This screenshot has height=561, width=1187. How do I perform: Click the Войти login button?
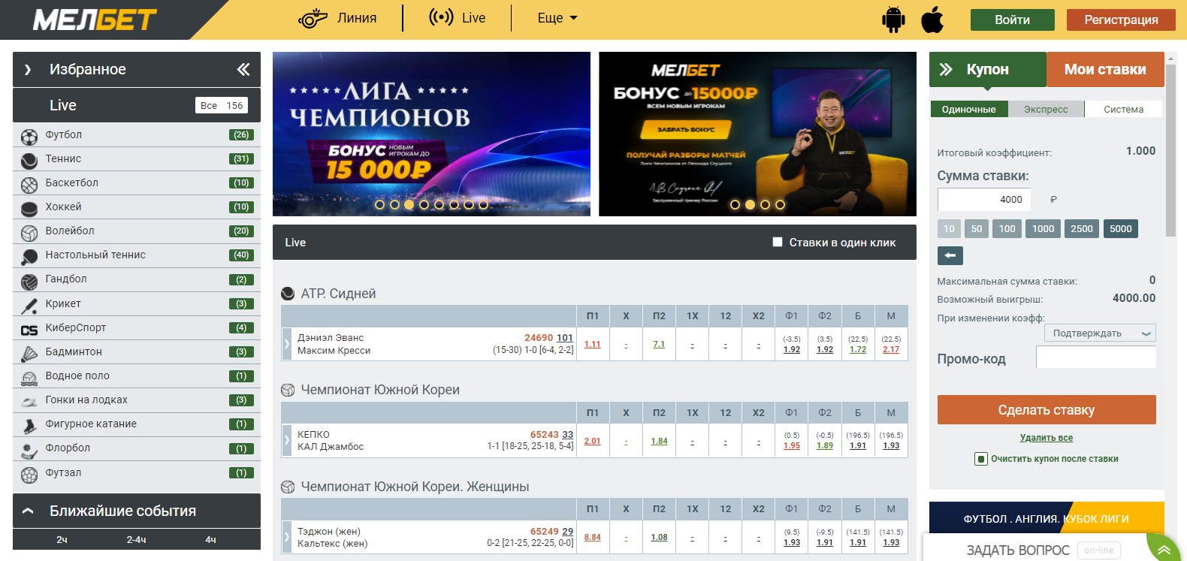tap(1013, 20)
